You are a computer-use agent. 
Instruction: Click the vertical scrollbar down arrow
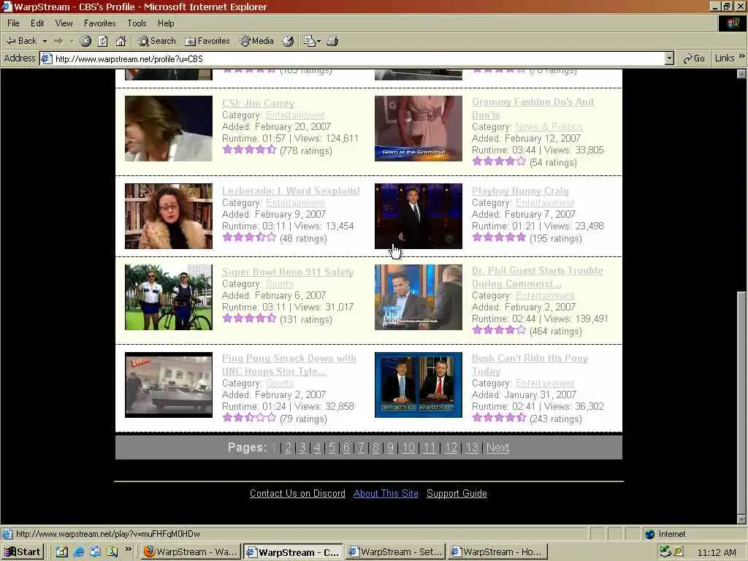tap(741, 519)
